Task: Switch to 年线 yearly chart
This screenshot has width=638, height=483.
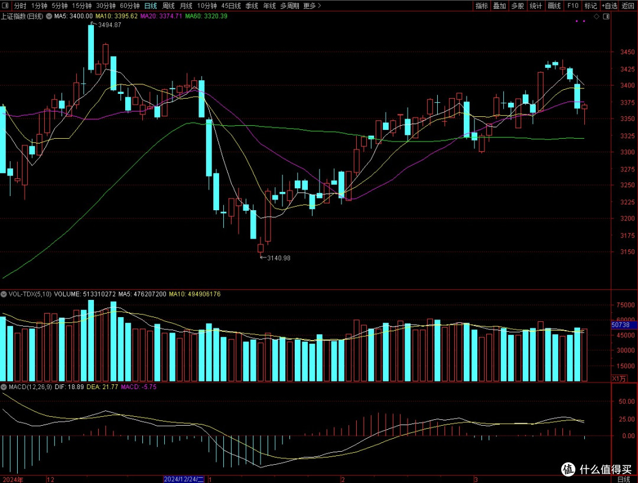Action: [x=269, y=6]
